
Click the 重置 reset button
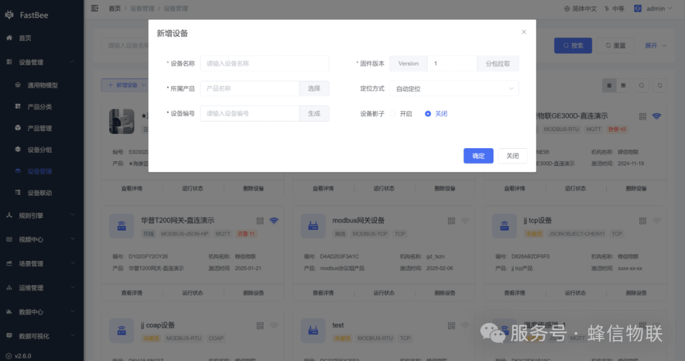coord(615,46)
